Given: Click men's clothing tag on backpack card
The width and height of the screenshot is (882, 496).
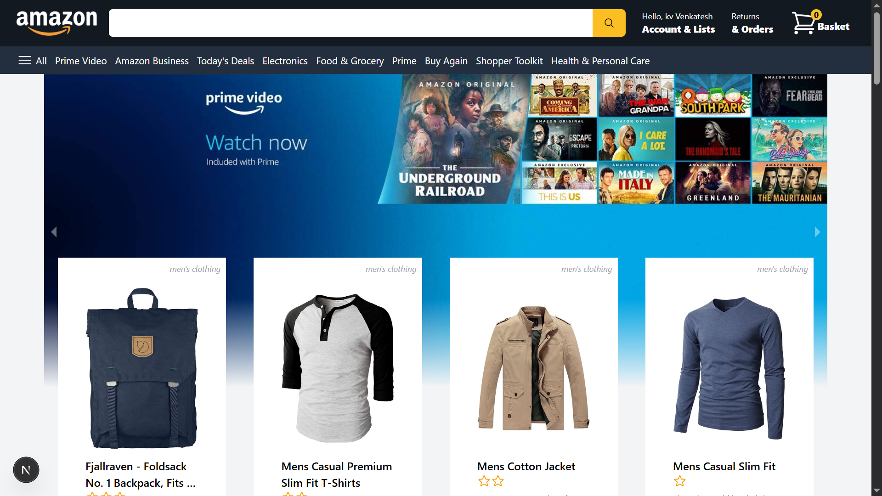Looking at the screenshot, I should tap(195, 269).
